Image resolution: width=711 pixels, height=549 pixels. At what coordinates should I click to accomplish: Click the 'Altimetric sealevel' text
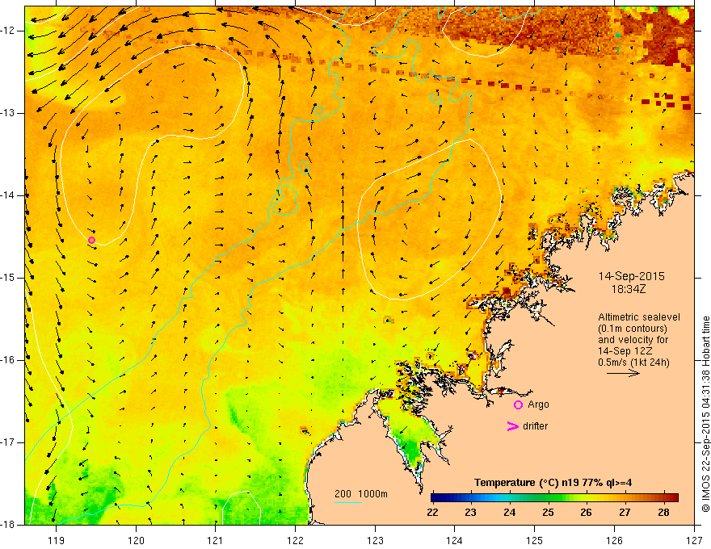tap(639, 317)
